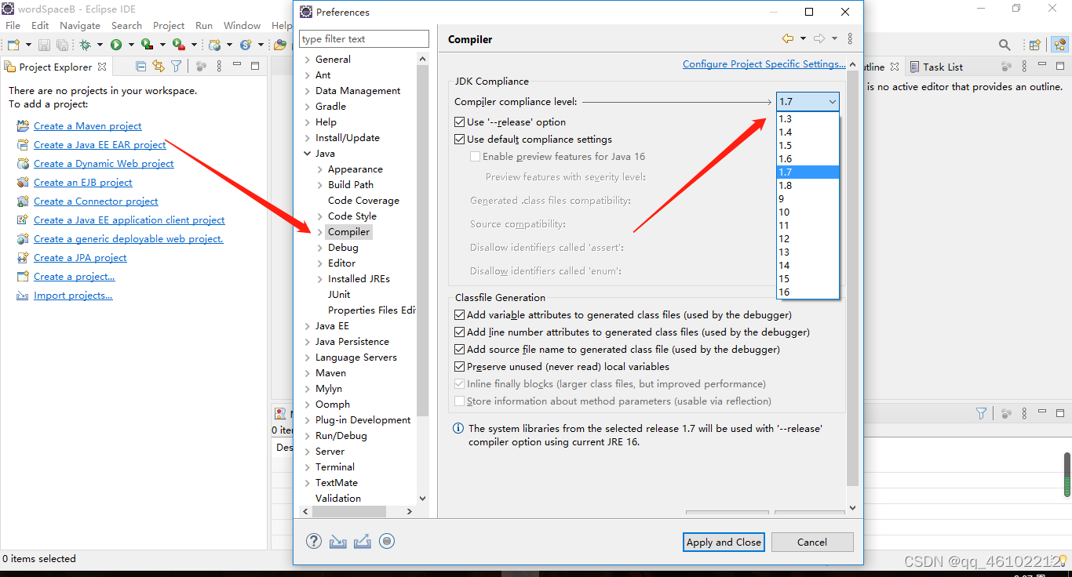Click the green Run button icon
Image resolution: width=1072 pixels, height=577 pixels.
click(x=116, y=45)
